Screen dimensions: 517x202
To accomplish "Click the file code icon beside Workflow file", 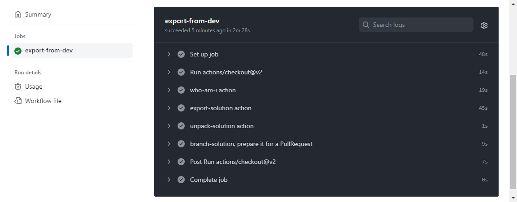I will [18, 101].
